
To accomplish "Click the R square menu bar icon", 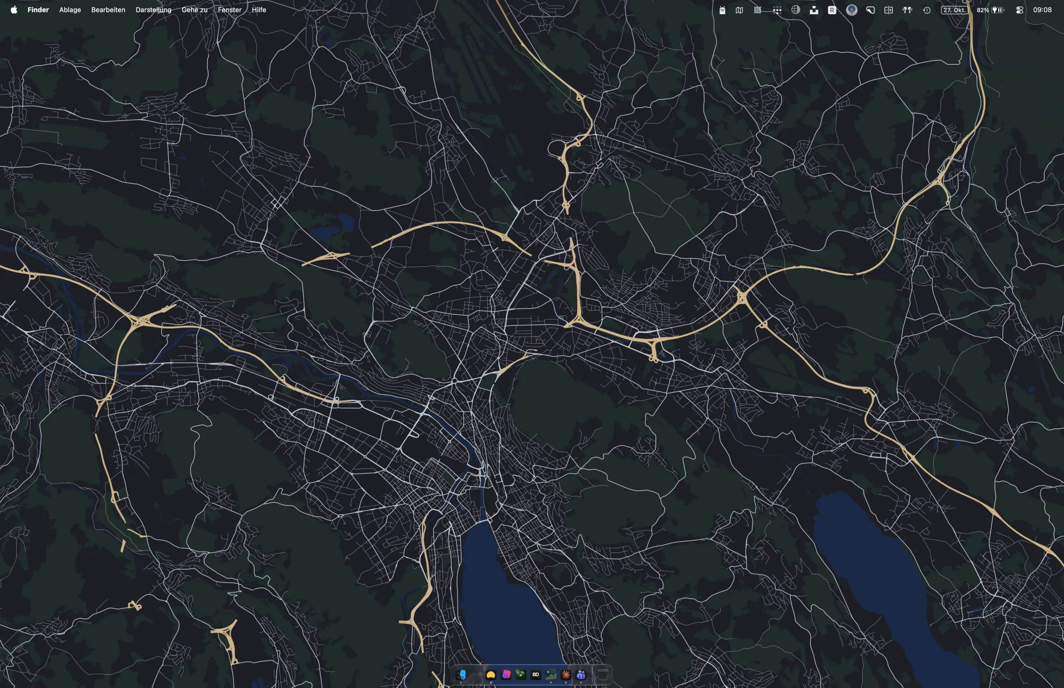I will tap(832, 10).
